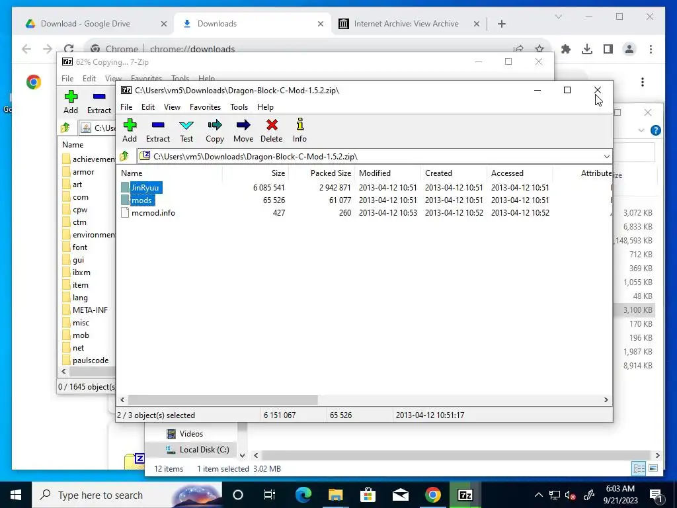Show hidden system tray icons
The image size is (677, 508).
point(538,495)
